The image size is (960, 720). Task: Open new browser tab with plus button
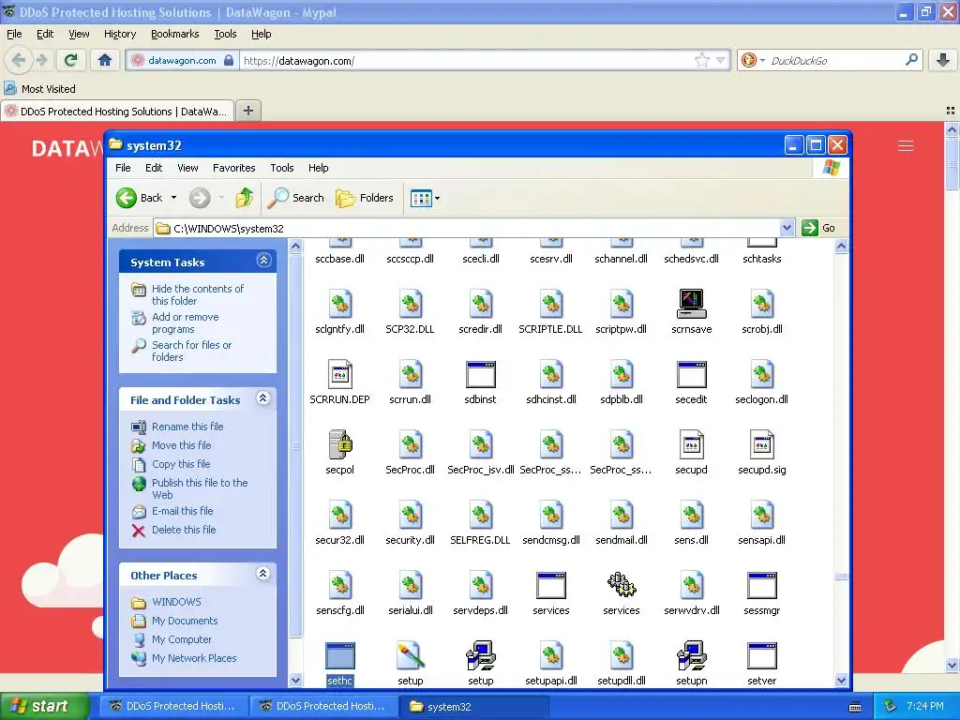(247, 111)
